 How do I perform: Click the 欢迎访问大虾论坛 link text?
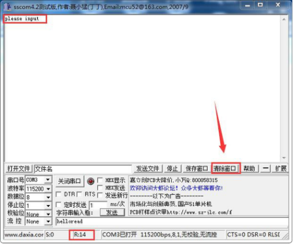pyautogui.click(x=176, y=188)
